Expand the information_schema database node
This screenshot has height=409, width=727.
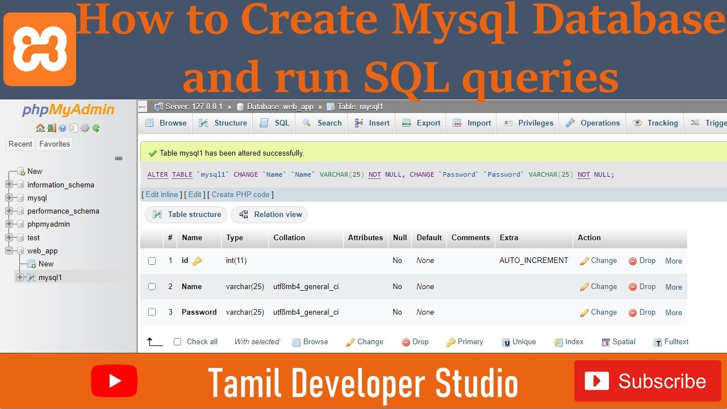pos(9,185)
